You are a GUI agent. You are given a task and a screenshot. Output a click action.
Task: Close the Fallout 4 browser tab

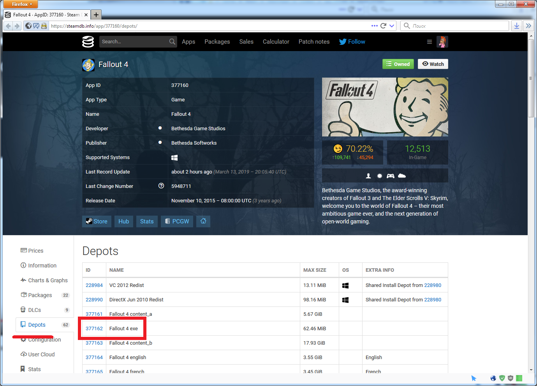[86, 15]
